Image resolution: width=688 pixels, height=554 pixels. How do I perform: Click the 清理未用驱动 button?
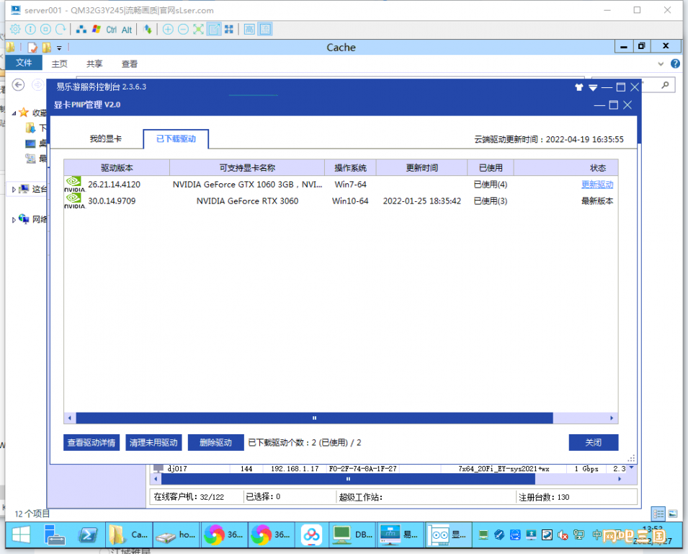pos(153,442)
